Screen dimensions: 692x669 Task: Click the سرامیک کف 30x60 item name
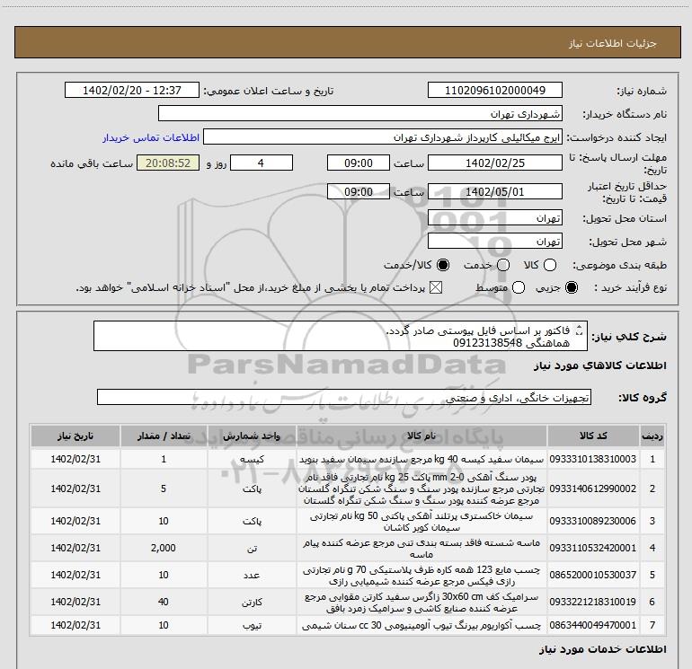[421, 602]
